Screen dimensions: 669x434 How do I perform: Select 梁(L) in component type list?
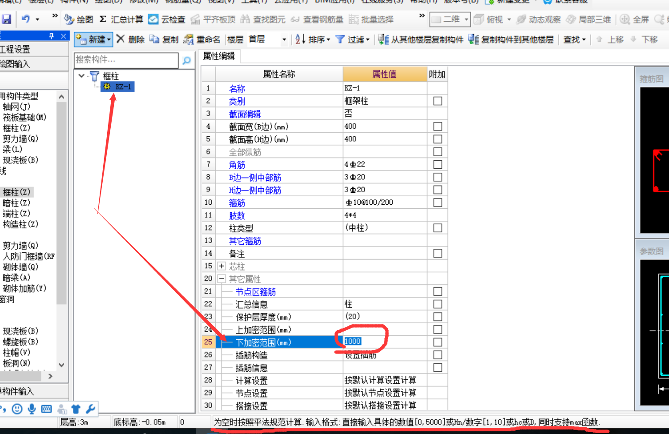(x=12, y=149)
